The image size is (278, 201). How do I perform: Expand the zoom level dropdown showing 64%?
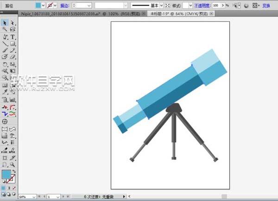(34, 197)
